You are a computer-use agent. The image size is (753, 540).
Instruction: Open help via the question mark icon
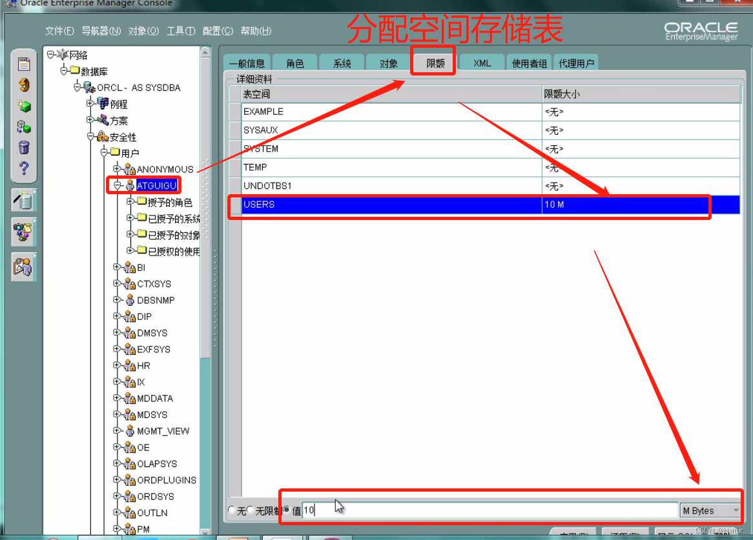pyautogui.click(x=23, y=168)
